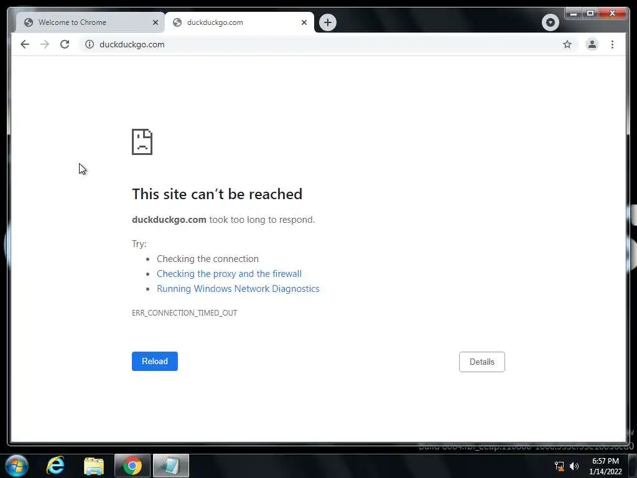Click the blue Reload button
This screenshot has height=478, width=637.
click(155, 362)
